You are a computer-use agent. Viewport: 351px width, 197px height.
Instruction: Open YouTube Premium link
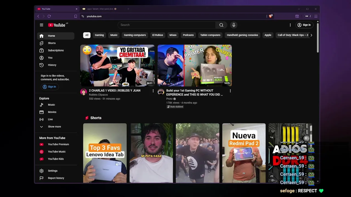click(56, 144)
